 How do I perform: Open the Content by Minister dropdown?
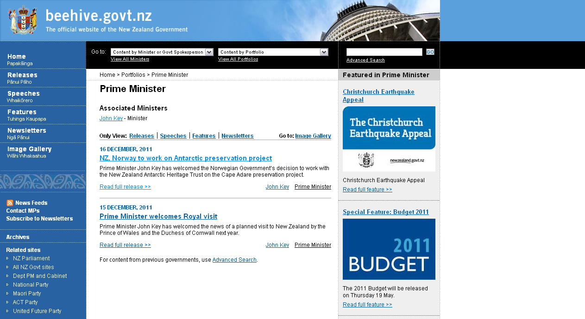click(162, 52)
